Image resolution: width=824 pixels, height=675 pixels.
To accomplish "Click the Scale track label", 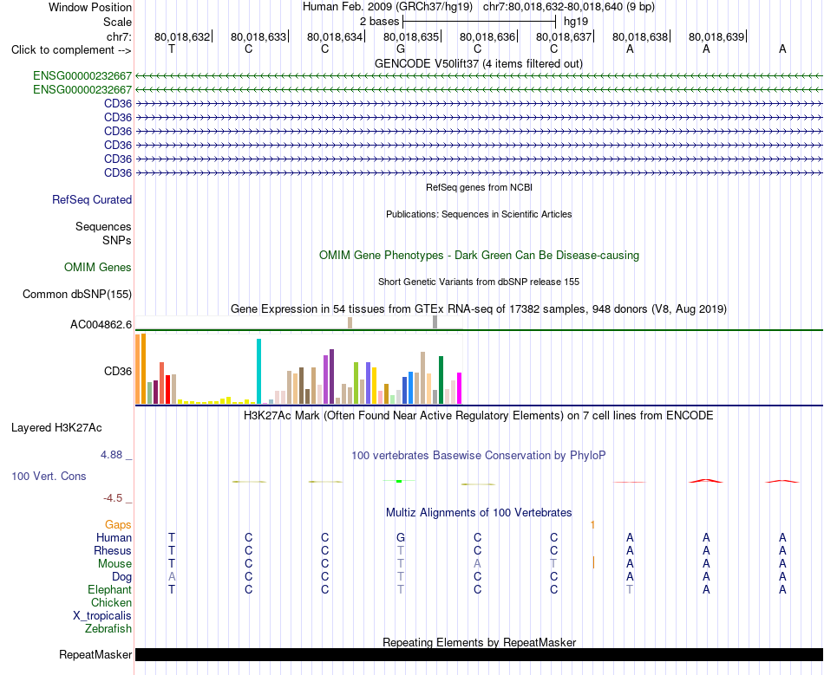I will click(x=117, y=22).
